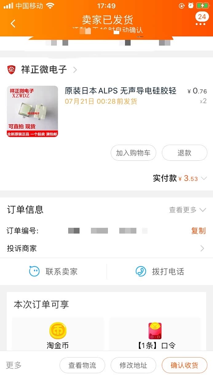Image resolution: width=213 pixels, height=380 pixels.
Task: Click the 确认收货 confirm receipt button
Action: point(184,366)
